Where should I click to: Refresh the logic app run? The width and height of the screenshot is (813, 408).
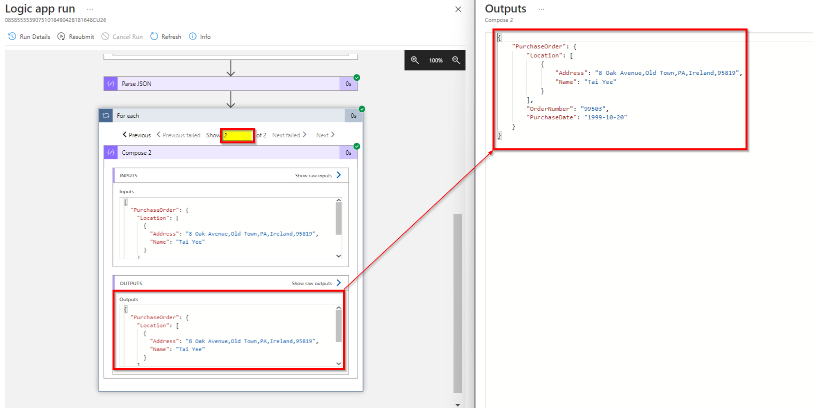166,36
